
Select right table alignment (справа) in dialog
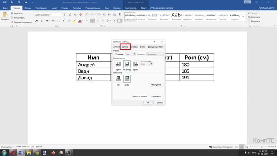135,64
